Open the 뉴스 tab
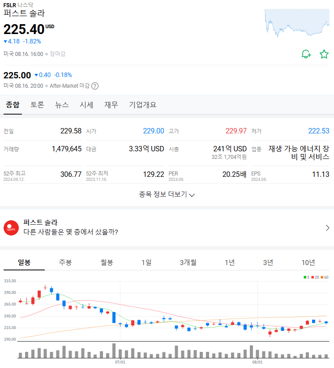334x368 pixels. (x=62, y=105)
